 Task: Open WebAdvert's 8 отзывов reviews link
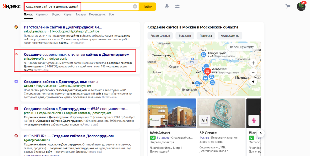[x=163, y=137]
